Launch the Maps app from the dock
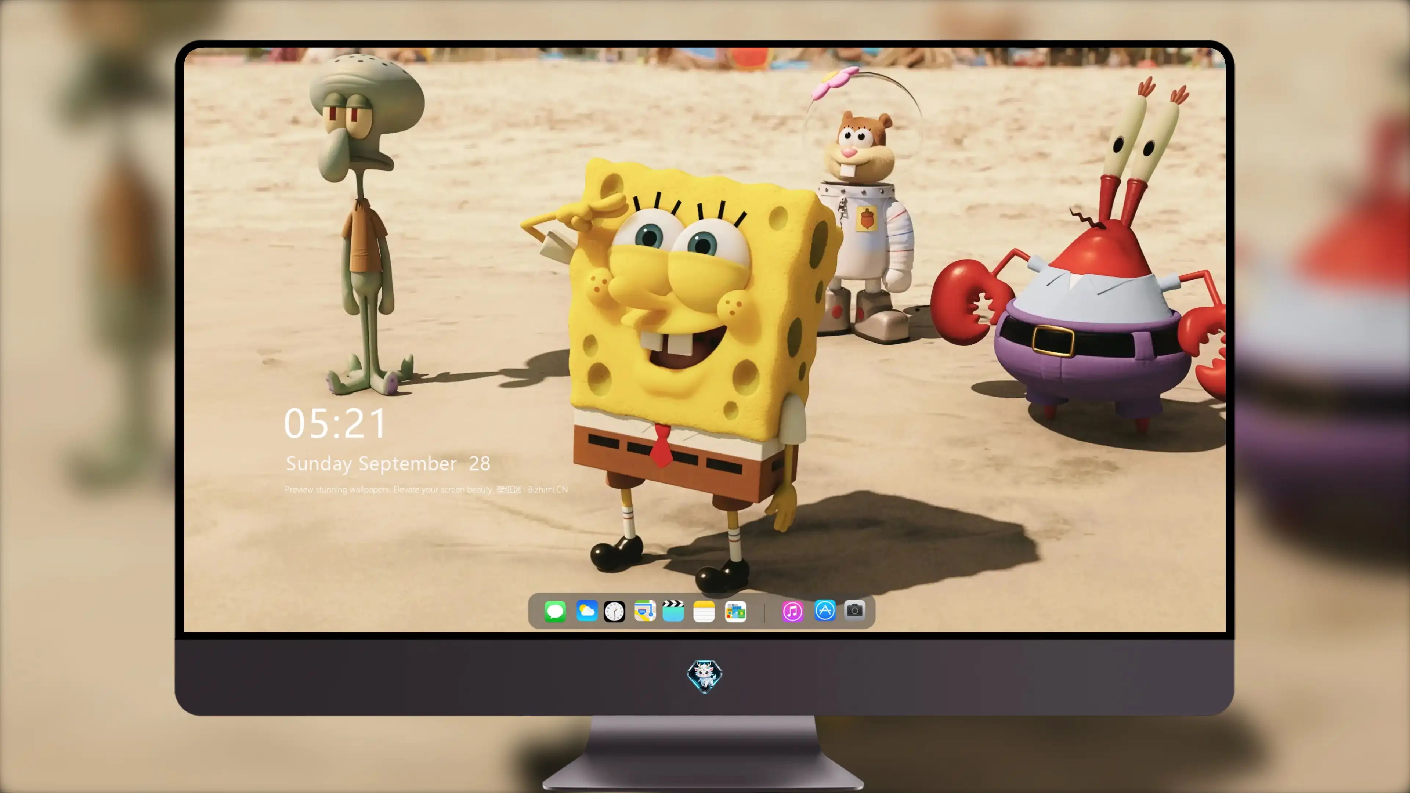Viewport: 1410px width, 793px height. (645, 611)
